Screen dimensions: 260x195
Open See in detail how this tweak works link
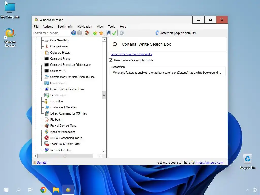click(x=131, y=54)
